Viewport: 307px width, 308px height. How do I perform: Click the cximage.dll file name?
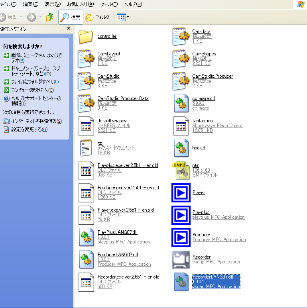pos(204,98)
